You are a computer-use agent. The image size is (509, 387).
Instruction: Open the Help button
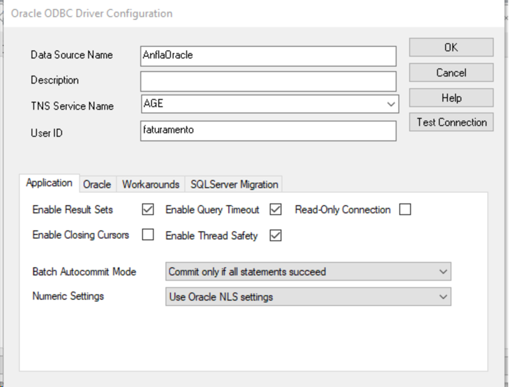pos(451,98)
